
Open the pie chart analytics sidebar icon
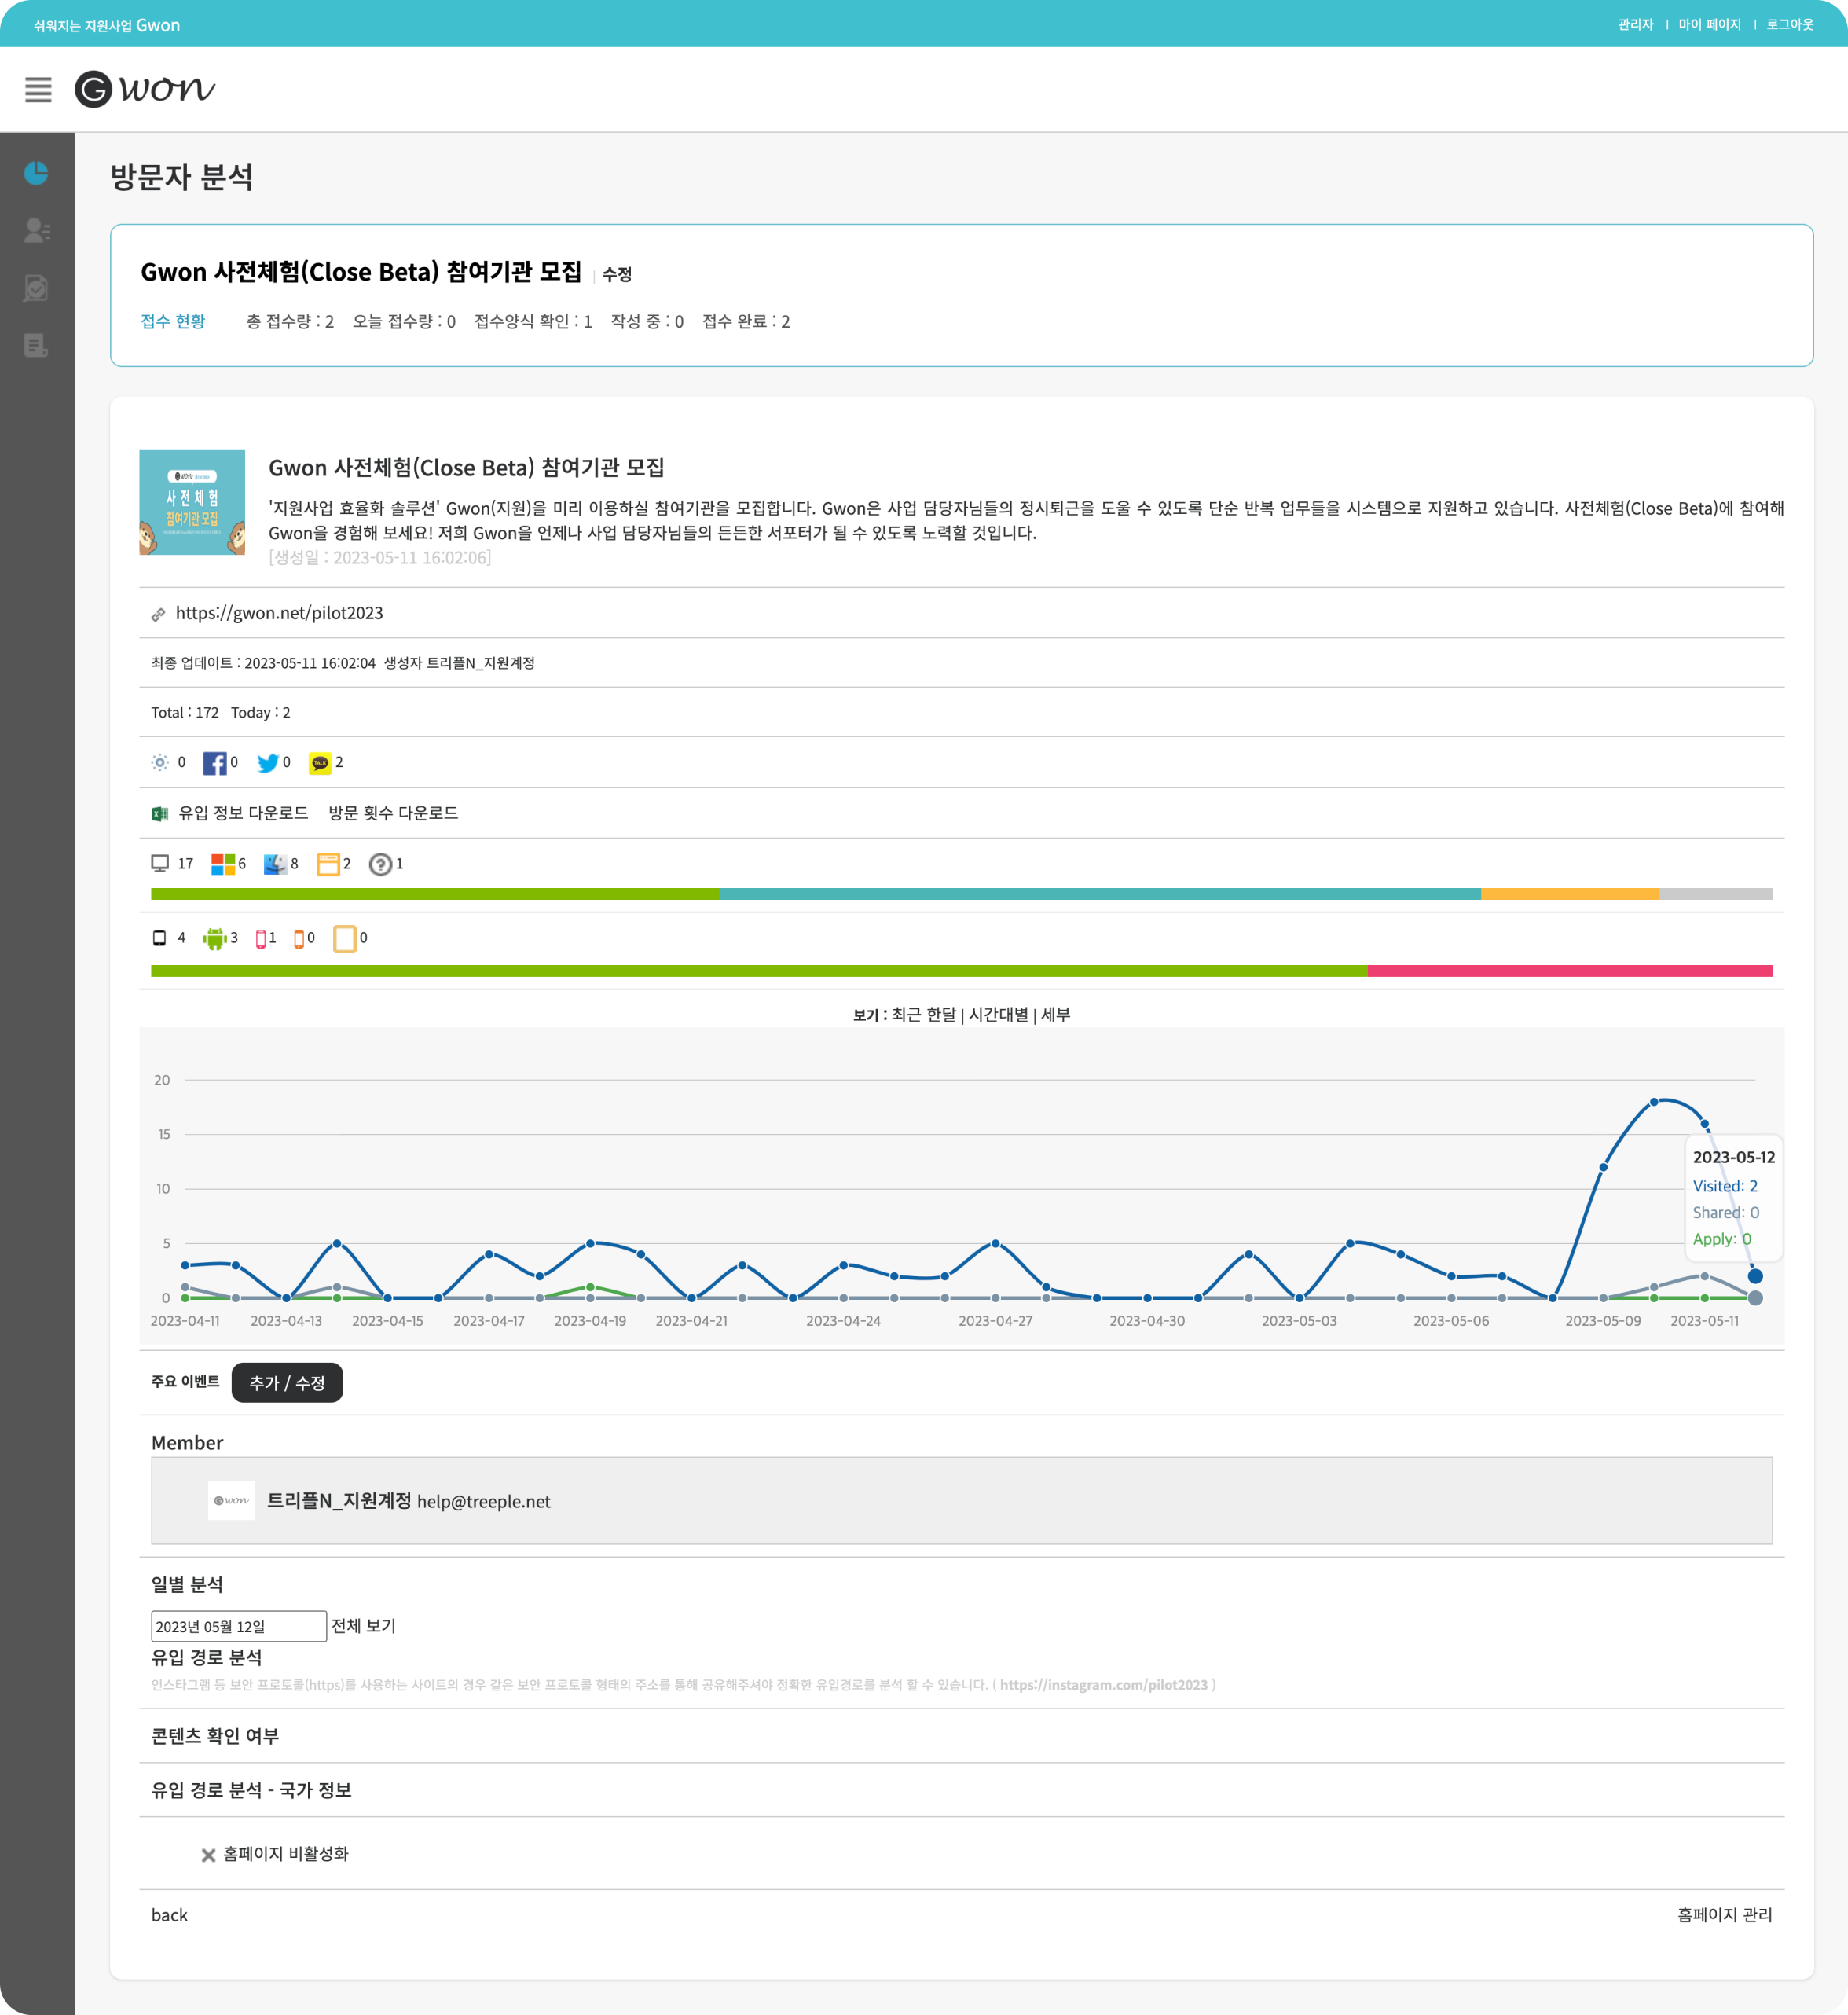pos(36,173)
